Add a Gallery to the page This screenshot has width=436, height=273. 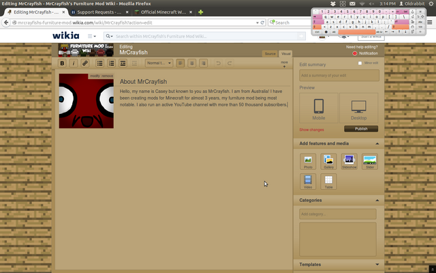point(328,161)
